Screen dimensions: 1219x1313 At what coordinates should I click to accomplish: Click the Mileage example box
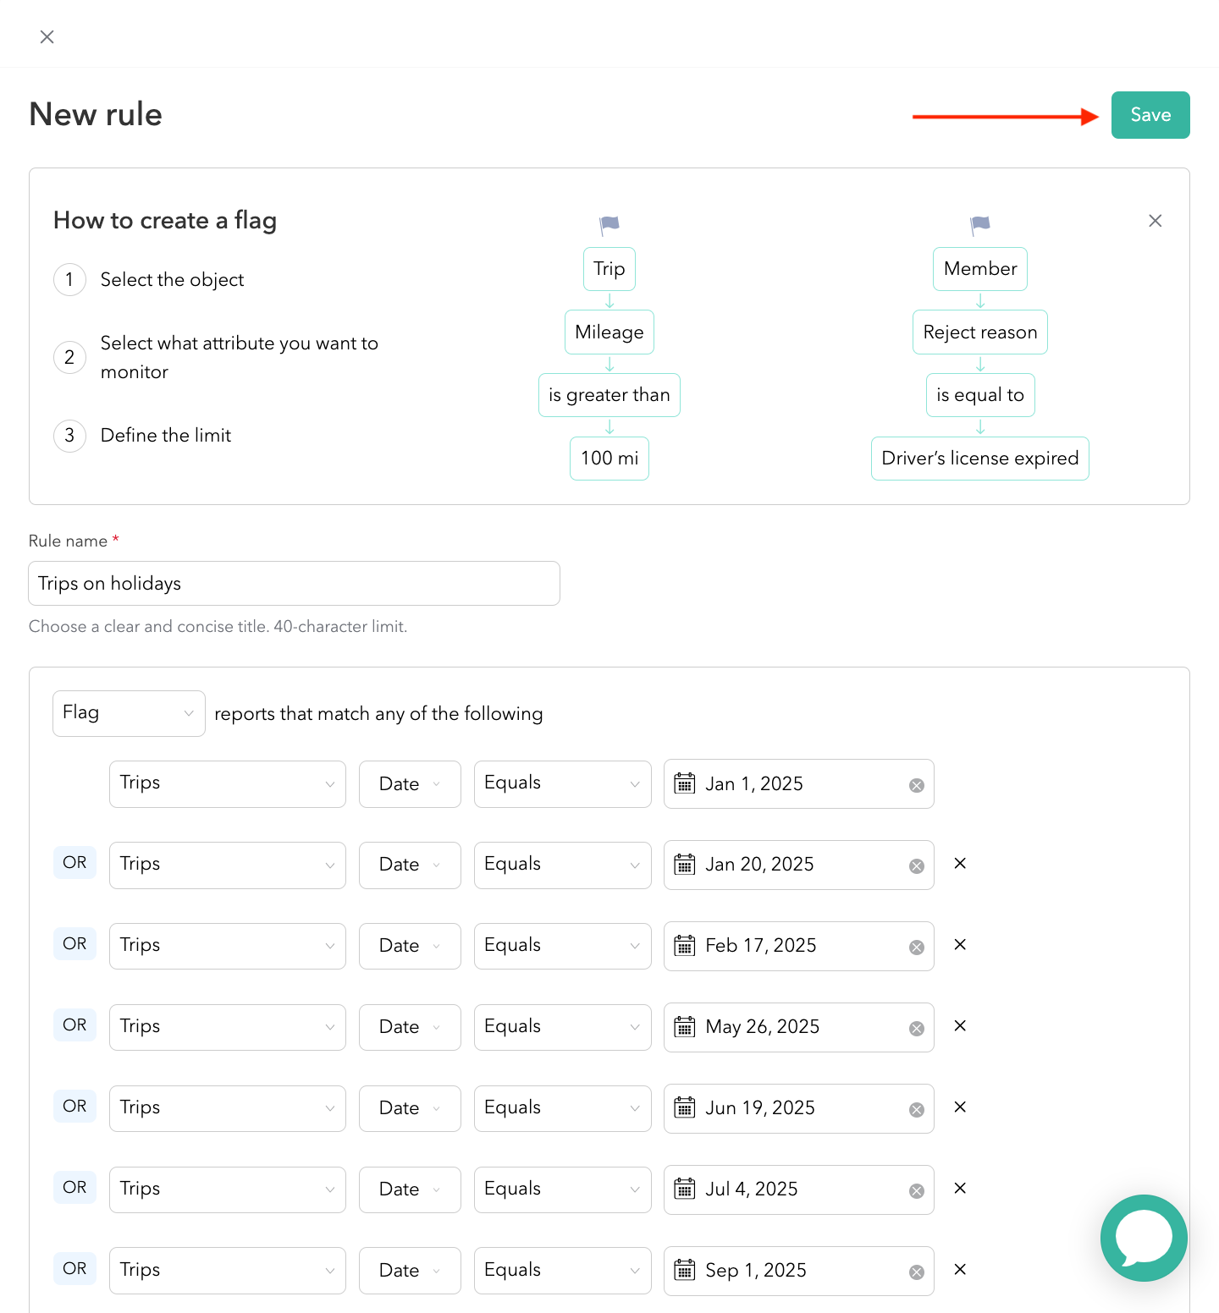pyautogui.click(x=609, y=332)
